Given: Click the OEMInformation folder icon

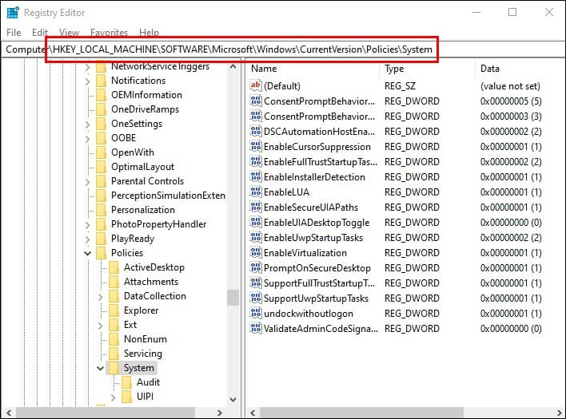Looking at the screenshot, I should [102, 95].
